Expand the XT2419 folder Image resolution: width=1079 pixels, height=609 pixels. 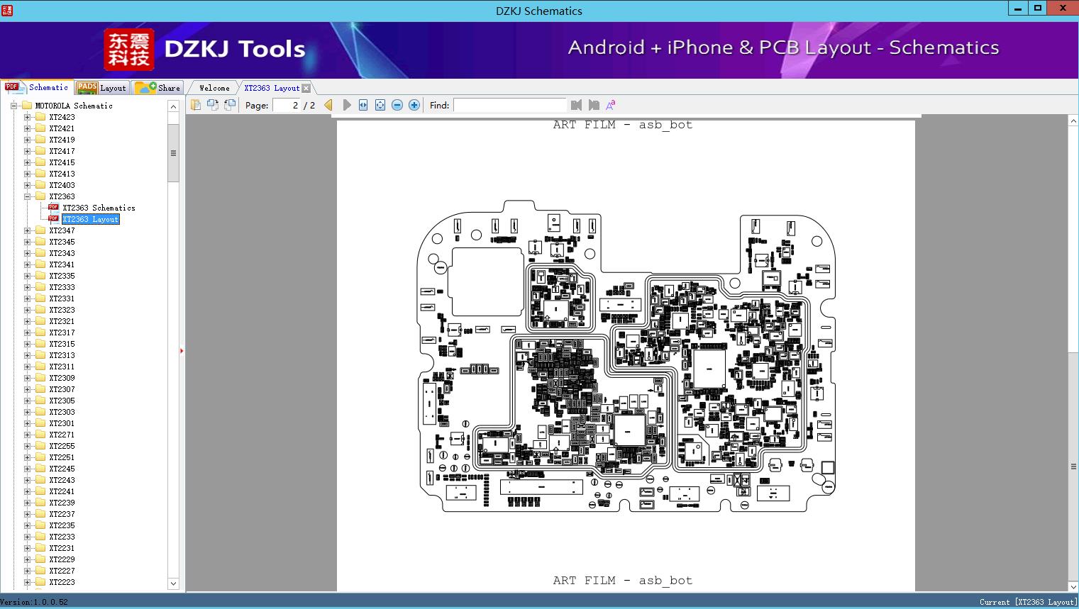(27, 140)
